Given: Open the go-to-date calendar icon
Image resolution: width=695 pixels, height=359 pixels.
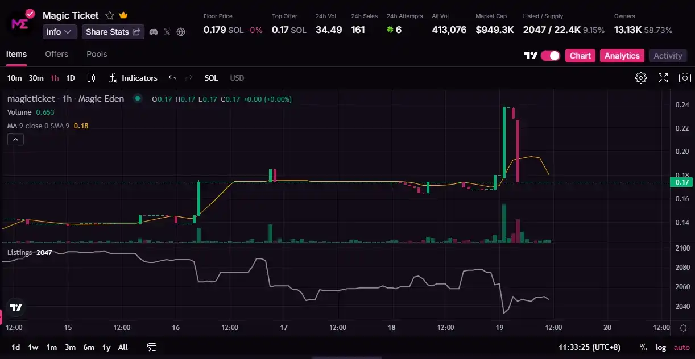Looking at the screenshot, I should tap(152, 347).
